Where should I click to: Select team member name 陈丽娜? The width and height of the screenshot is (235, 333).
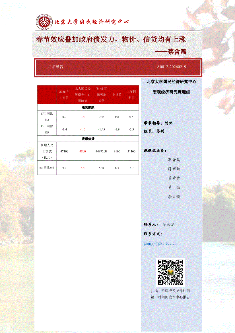coord(174,169)
